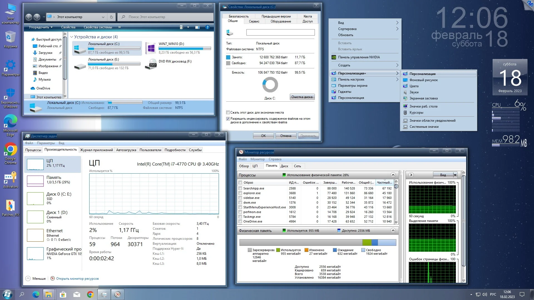Click Microsoft Store icon in taskbar

click(x=63, y=294)
